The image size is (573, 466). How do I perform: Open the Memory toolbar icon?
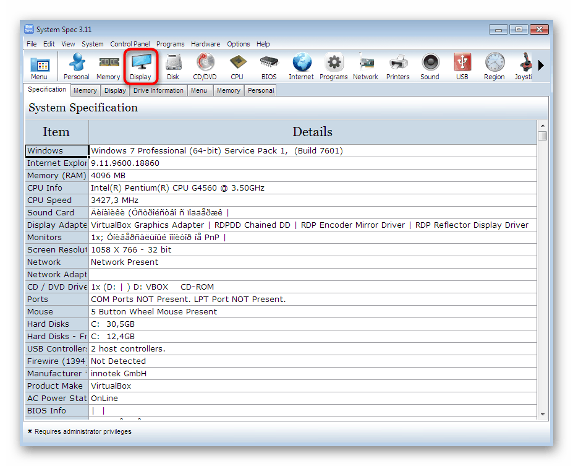pyautogui.click(x=108, y=67)
